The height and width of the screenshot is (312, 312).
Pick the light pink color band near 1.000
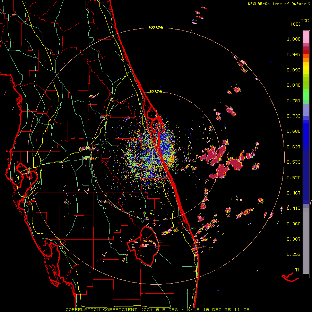click(306, 37)
